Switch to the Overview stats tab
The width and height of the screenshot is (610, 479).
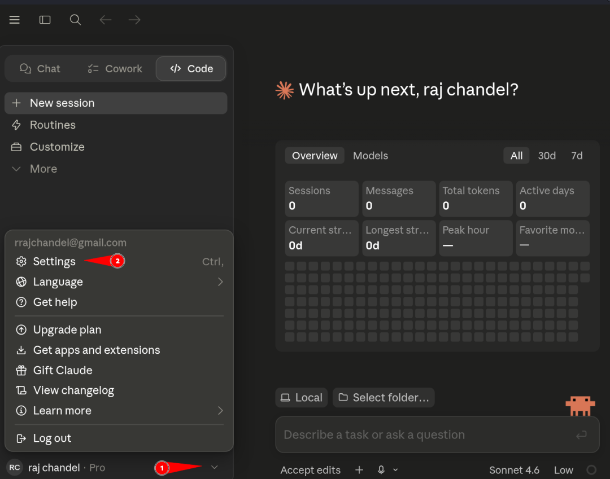[315, 156]
